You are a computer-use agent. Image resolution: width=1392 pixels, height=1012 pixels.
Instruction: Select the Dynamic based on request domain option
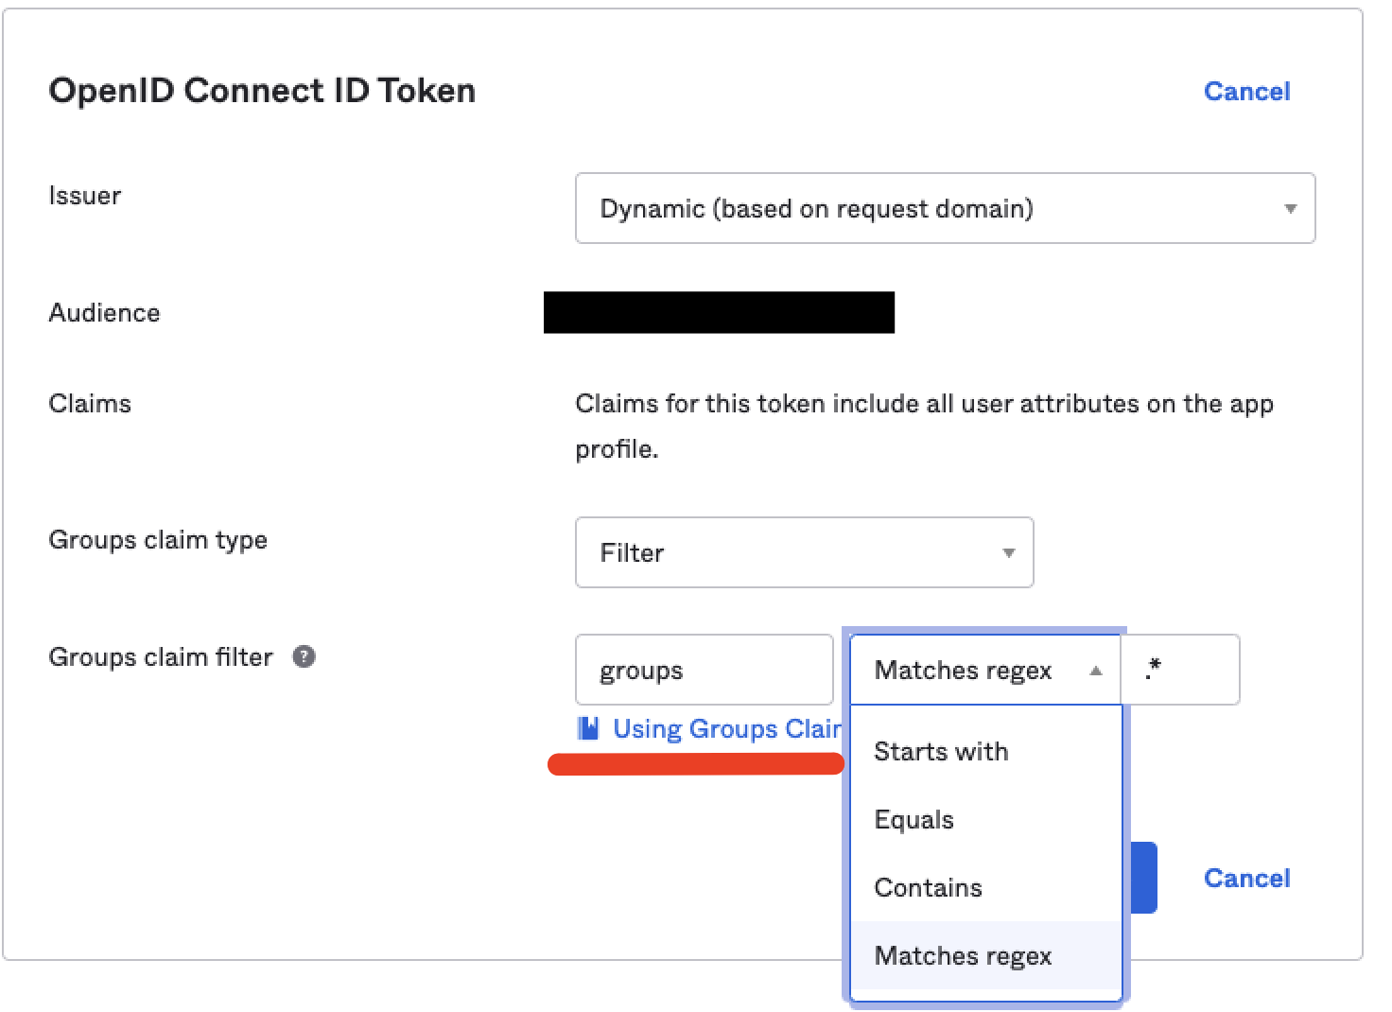(817, 209)
